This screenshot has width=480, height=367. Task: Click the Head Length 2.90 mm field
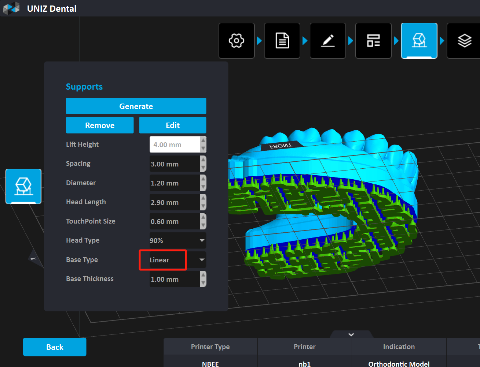175,202
